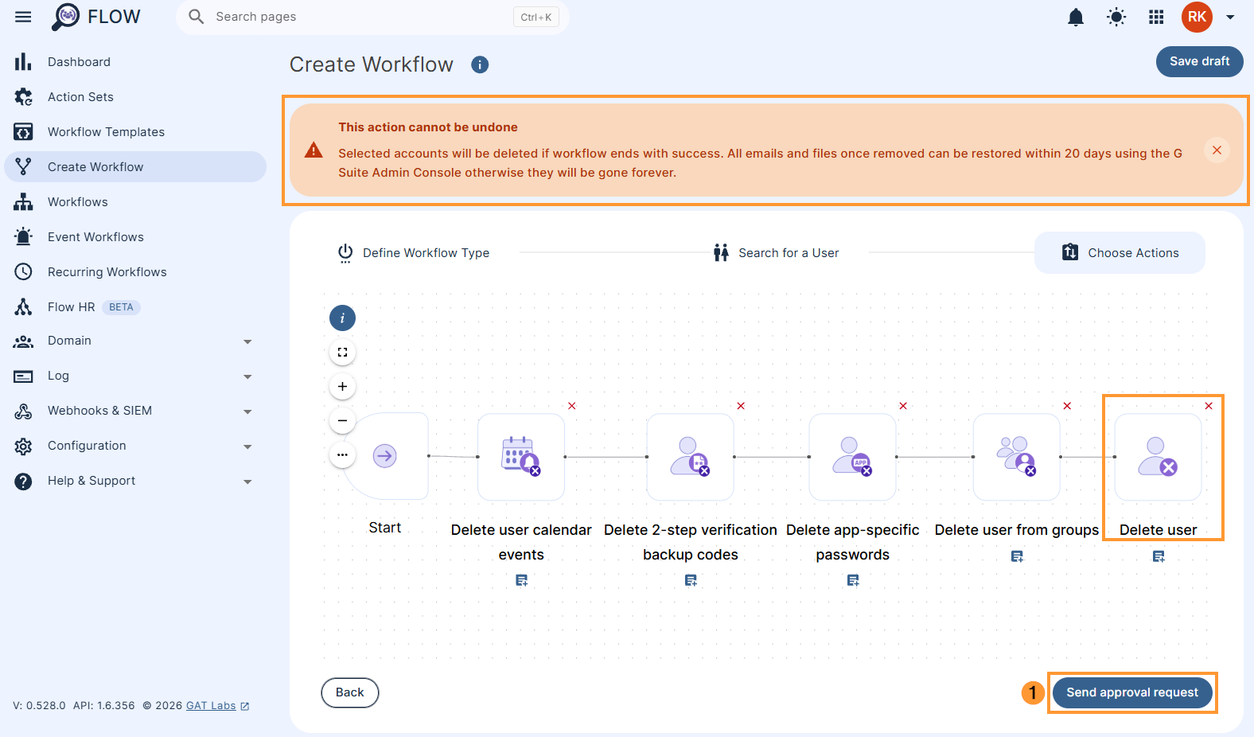Open note icon under user from groups
Image resolution: width=1254 pixels, height=737 pixels.
pos(1017,556)
